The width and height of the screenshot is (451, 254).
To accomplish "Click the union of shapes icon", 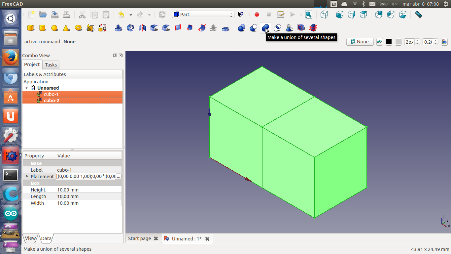I will [x=265, y=28].
